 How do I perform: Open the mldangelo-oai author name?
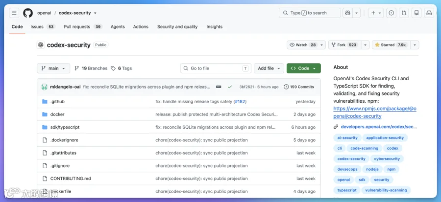pos(65,87)
